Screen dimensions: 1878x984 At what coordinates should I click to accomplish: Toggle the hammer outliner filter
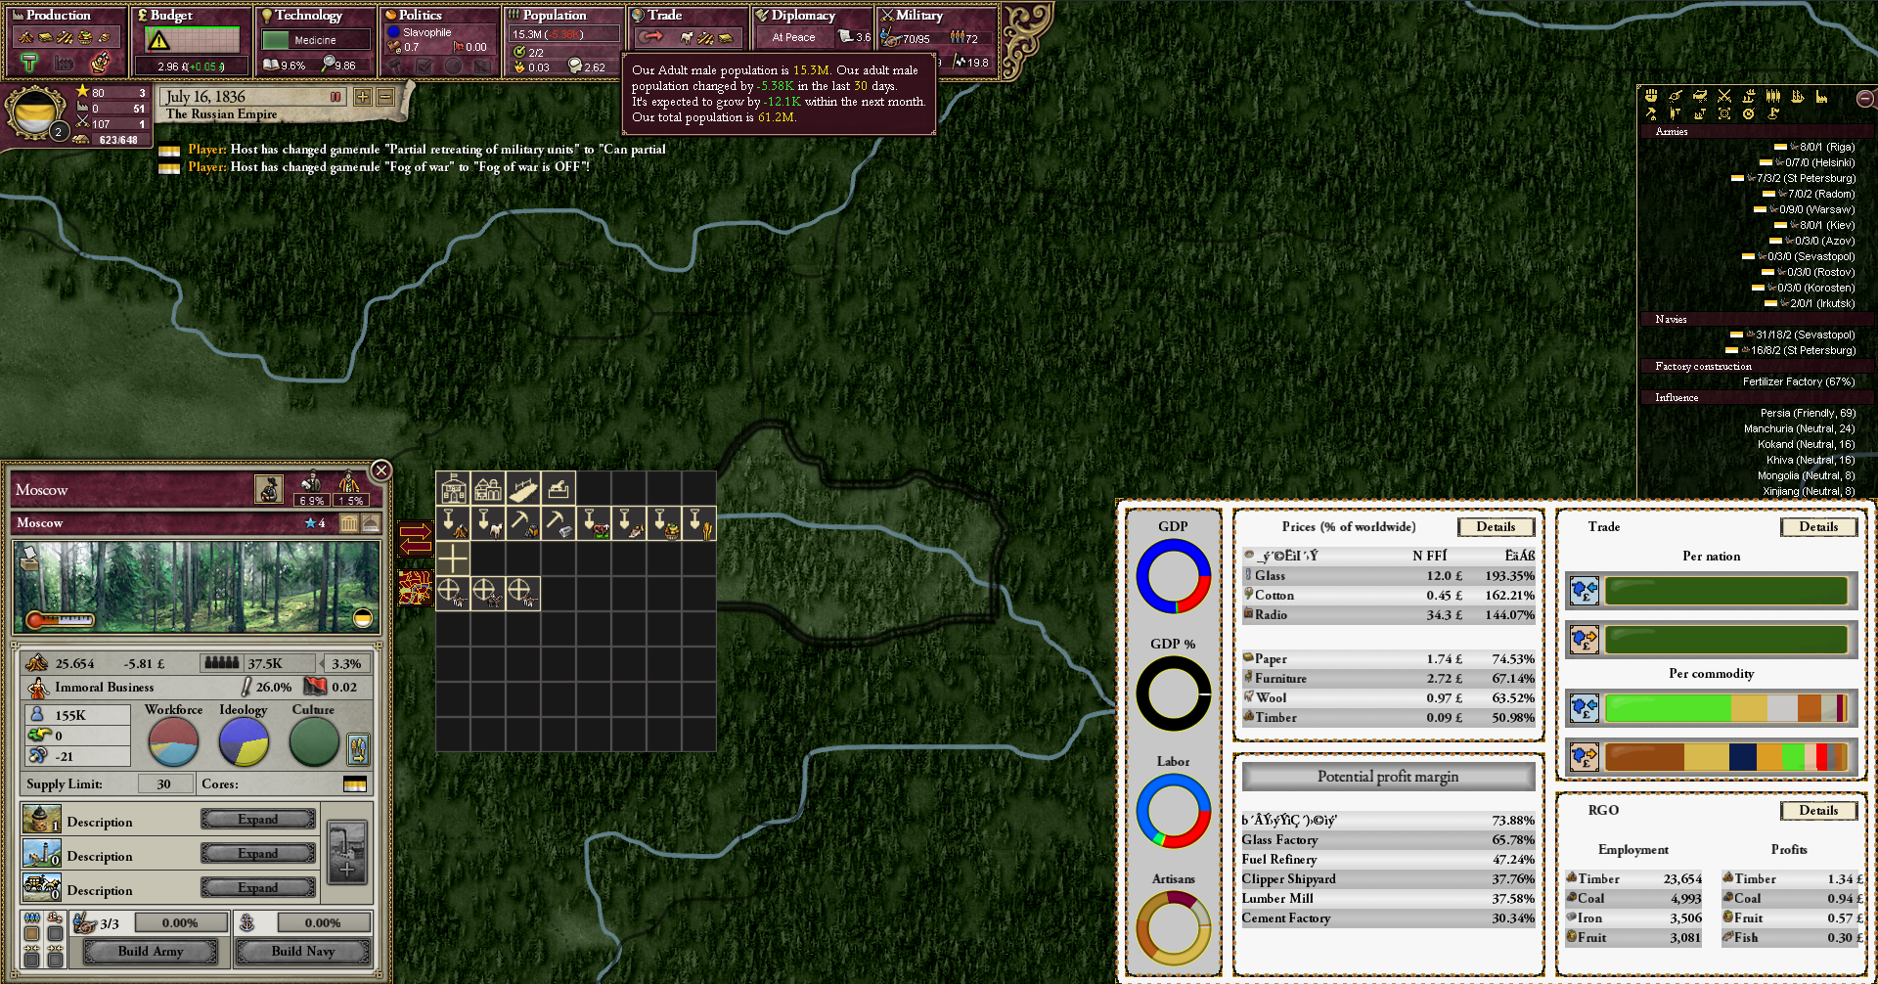point(1651,113)
